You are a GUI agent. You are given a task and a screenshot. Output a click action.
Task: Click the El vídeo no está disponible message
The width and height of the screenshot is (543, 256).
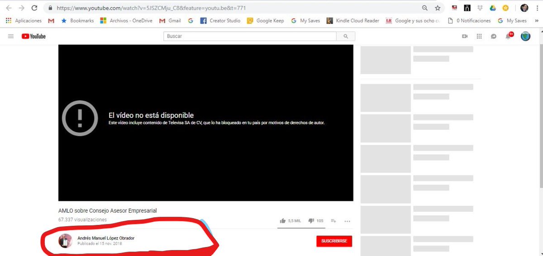pyautogui.click(x=151, y=116)
